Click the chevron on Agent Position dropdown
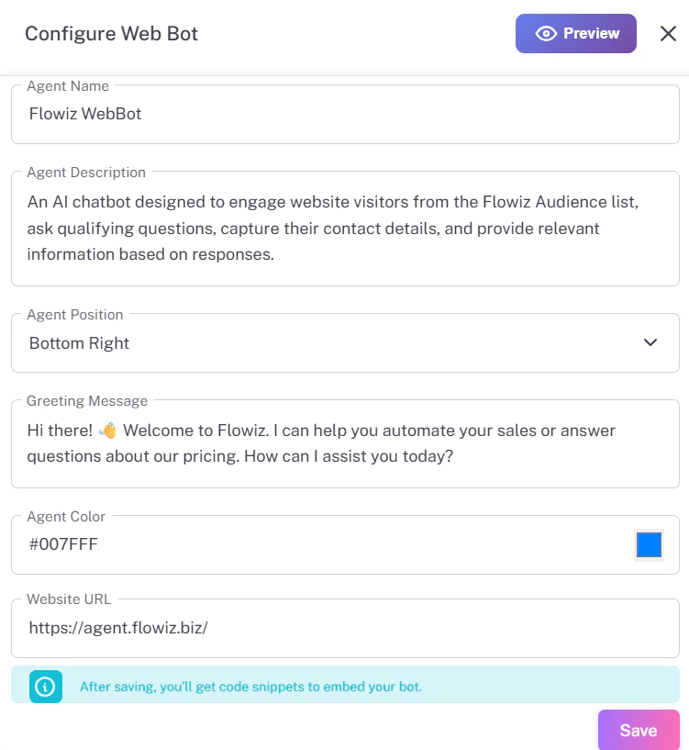 click(650, 341)
